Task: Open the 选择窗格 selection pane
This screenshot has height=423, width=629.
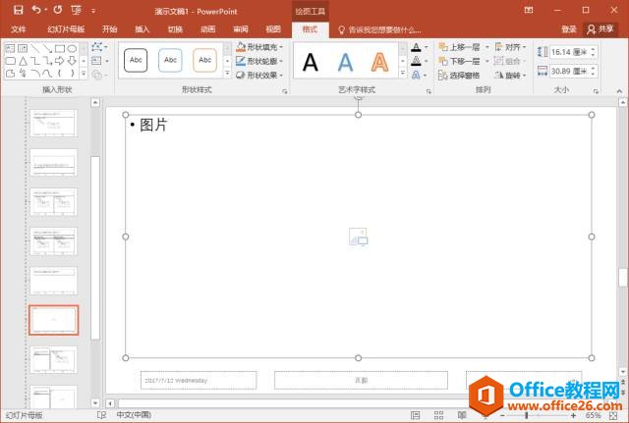Action: click(x=459, y=75)
